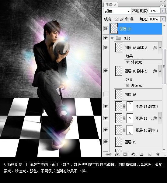Open the layers panel options menu
Screen dimensions: 167x183
(164, 5)
